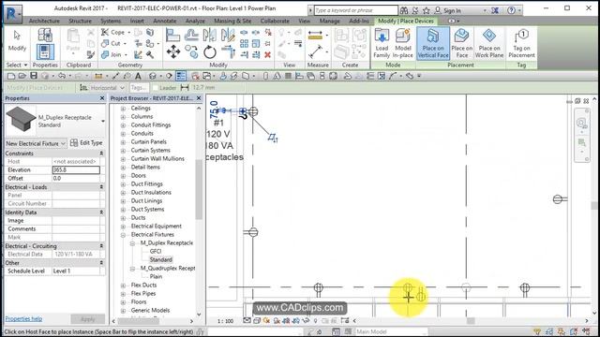Close the Project Browser panel

(x=199, y=98)
